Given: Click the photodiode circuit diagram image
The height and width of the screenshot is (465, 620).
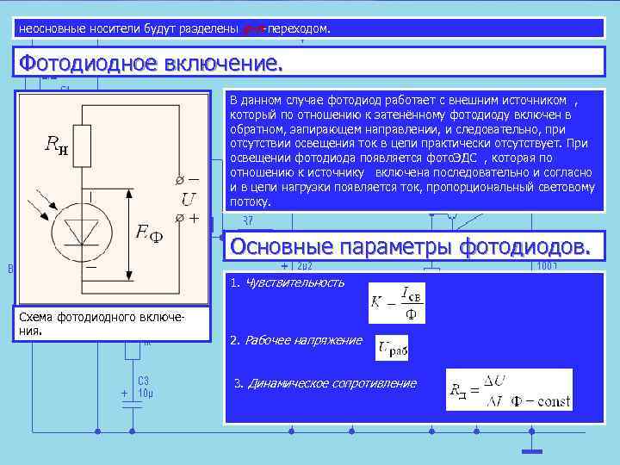Looking at the screenshot, I should point(113,199).
